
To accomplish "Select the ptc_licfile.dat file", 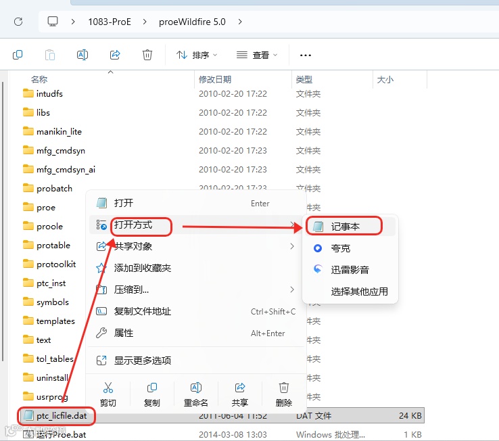I will coord(55,415).
